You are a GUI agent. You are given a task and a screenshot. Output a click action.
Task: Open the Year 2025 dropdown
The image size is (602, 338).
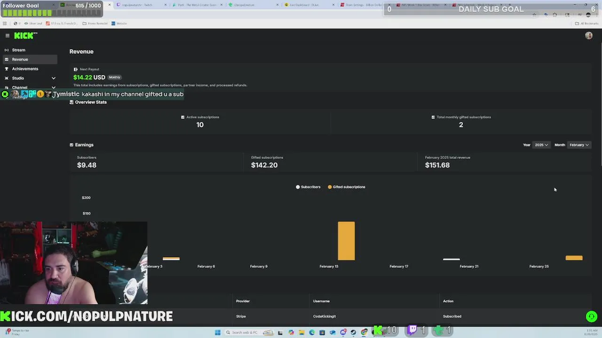[541, 145]
